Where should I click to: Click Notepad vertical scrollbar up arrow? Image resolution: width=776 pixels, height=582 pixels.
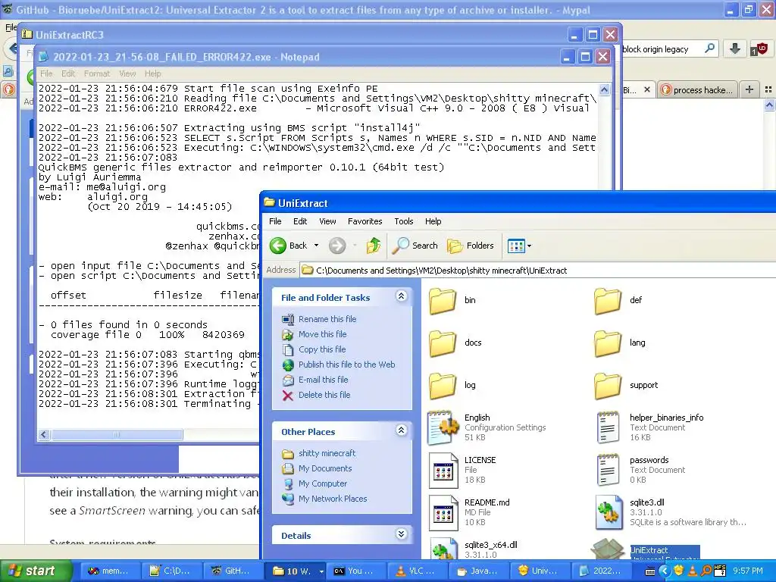[x=604, y=89]
